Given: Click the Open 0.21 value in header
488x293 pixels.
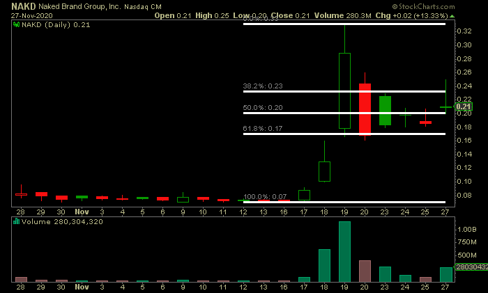Looking at the screenshot, I should (x=173, y=15).
